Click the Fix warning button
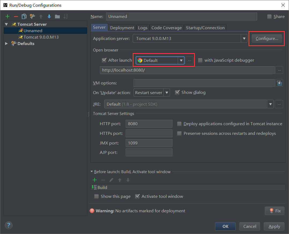Screen dimensions: 289x234 click(x=275, y=211)
